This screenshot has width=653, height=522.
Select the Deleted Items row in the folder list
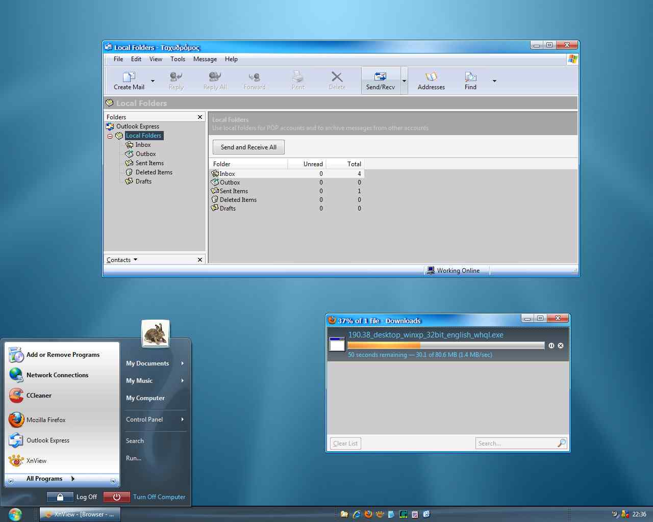(x=287, y=200)
